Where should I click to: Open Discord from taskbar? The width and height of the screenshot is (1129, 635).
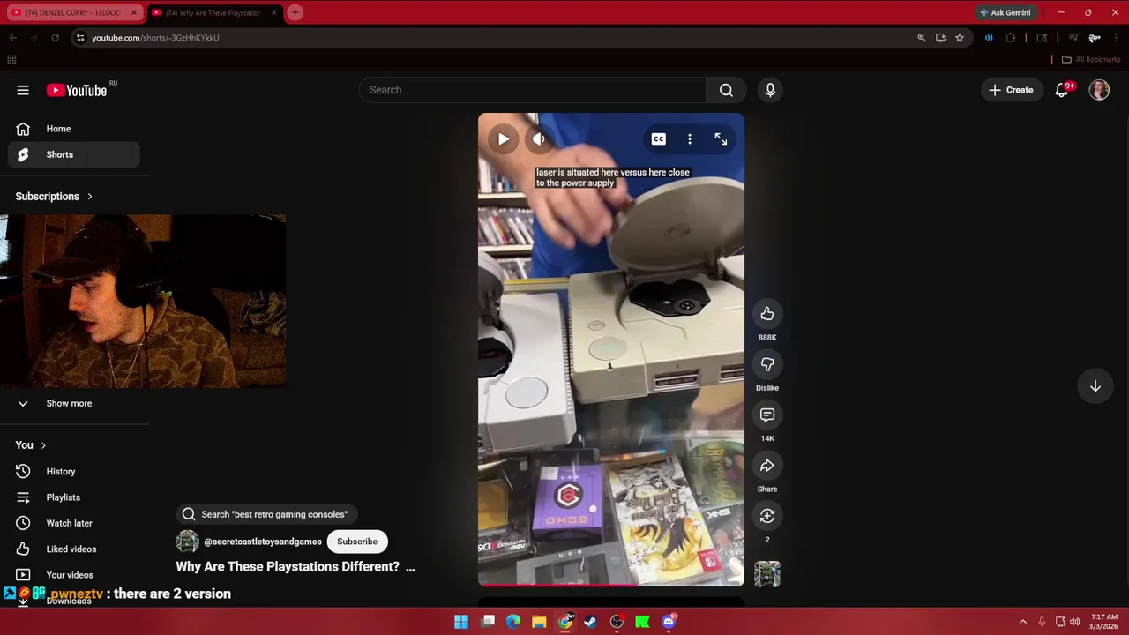point(669,622)
